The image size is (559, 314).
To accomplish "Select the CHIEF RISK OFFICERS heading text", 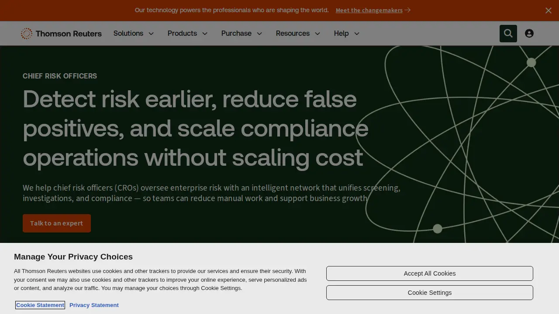I will click(60, 76).
